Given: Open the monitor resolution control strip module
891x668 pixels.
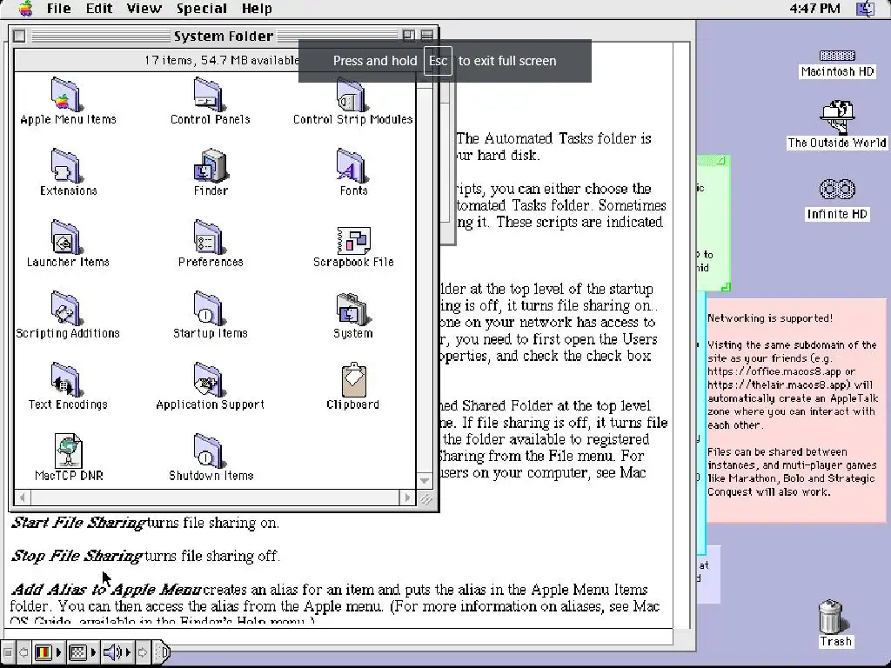Looking at the screenshot, I should [x=82, y=652].
